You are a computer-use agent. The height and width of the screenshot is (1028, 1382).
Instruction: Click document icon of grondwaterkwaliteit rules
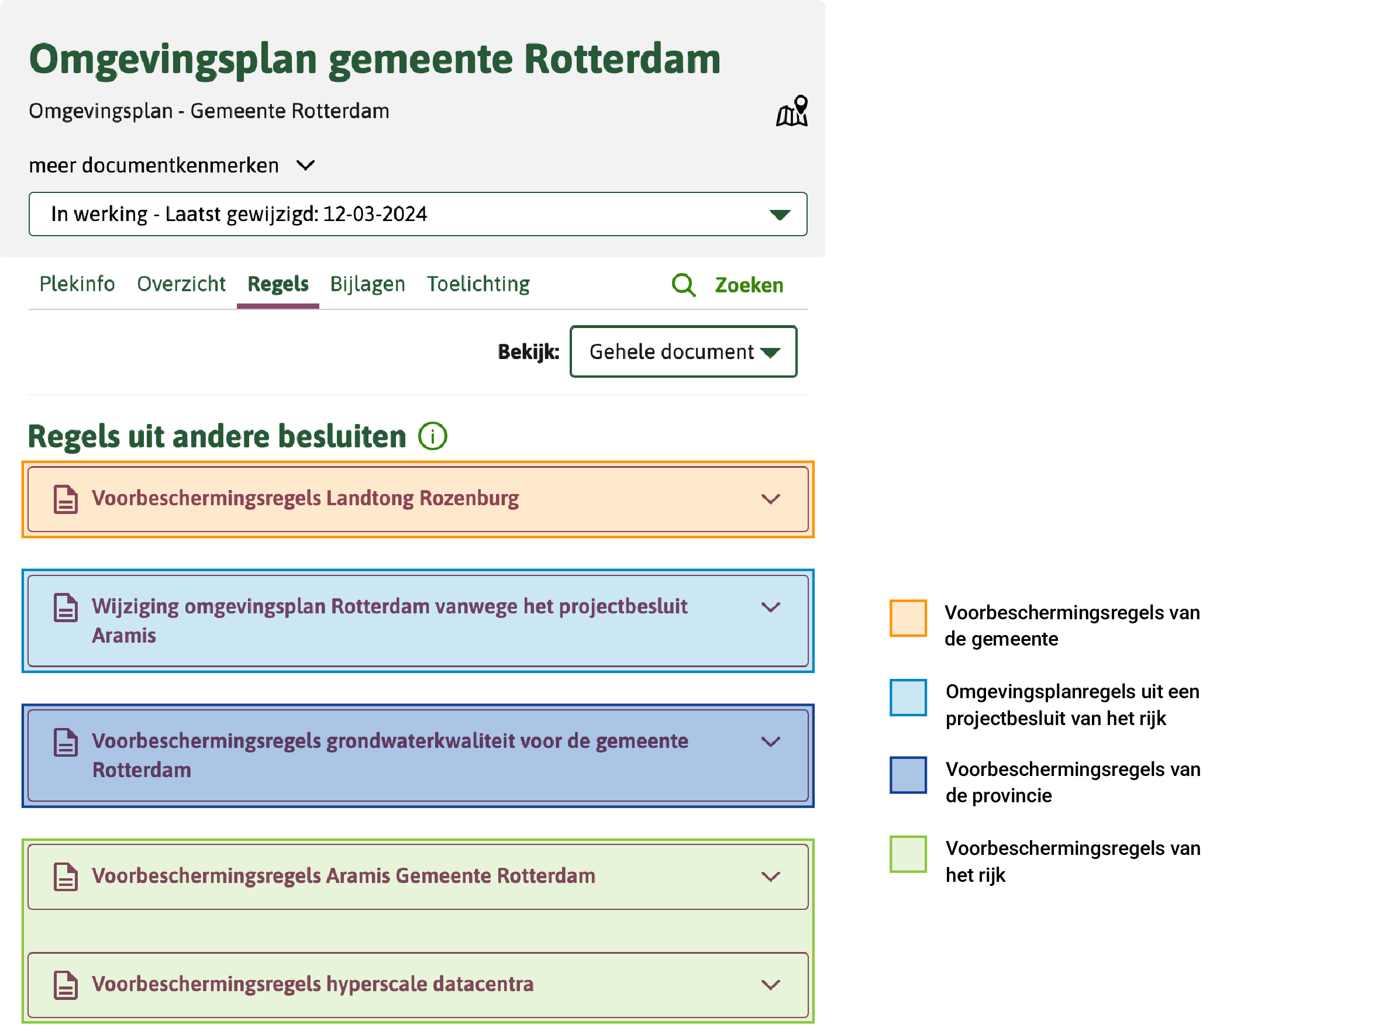(x=66, y=741)
